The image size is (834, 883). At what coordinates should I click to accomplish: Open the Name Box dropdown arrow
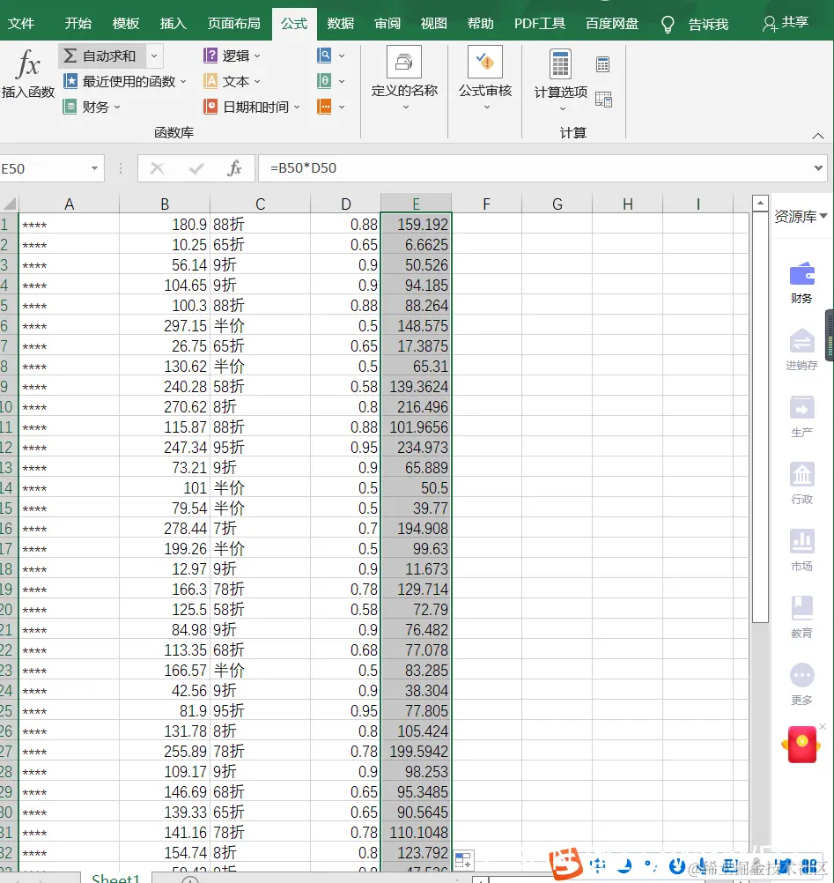94,168
